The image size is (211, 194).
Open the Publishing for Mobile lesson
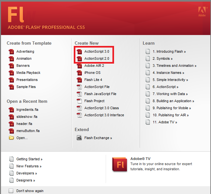[172, 108]
